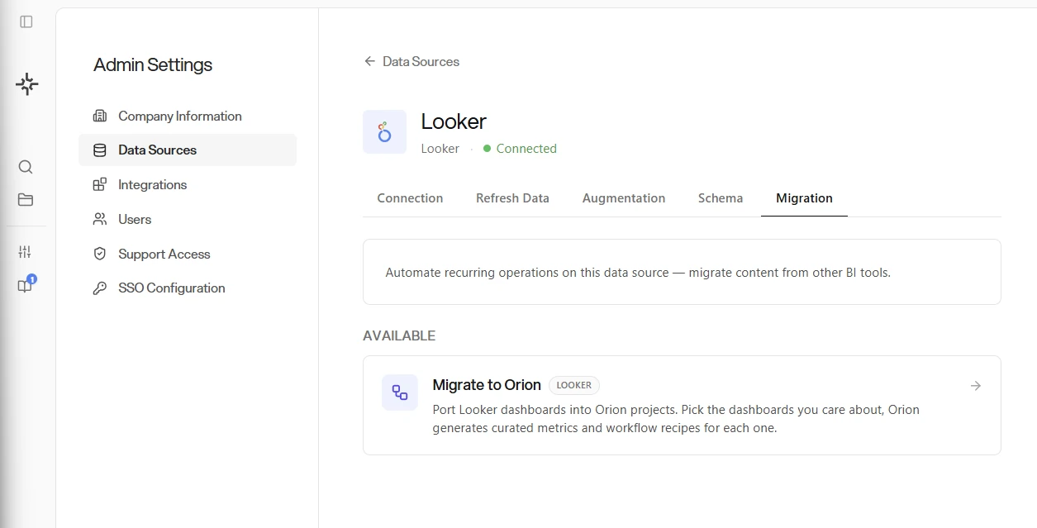Click the AVAILABLE section label
1037x528 pixels.
coord(399,335)
